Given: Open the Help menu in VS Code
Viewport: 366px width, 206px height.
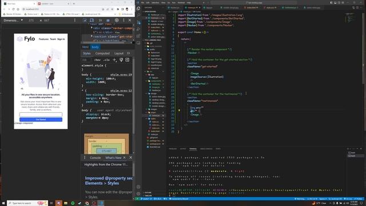Looking at the screenshot, I should coord(189,2).
